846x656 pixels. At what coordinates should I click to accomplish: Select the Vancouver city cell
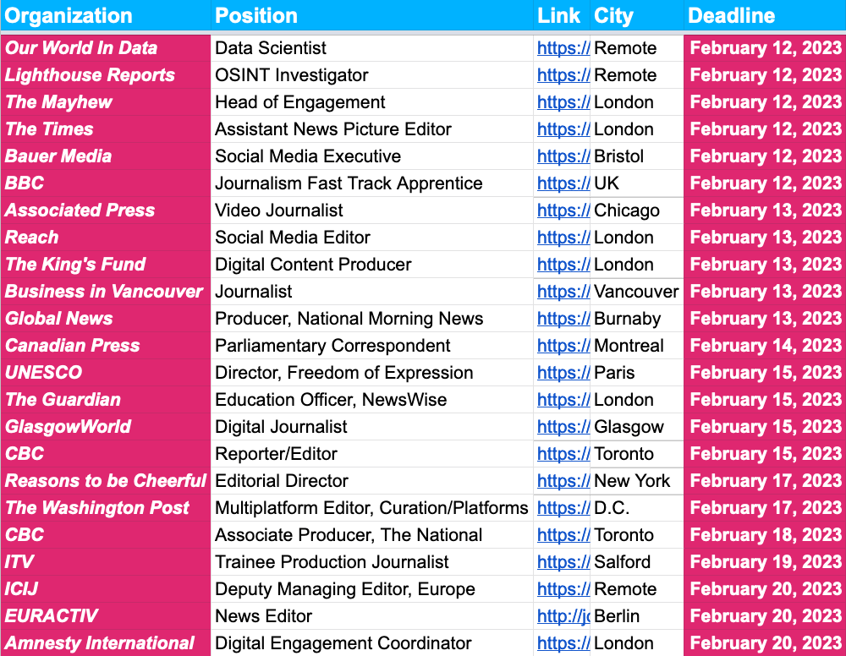636,292
